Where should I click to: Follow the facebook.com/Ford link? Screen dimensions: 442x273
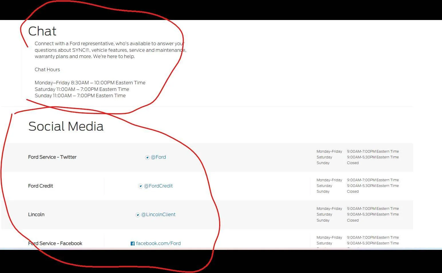(x=158, y=243)
